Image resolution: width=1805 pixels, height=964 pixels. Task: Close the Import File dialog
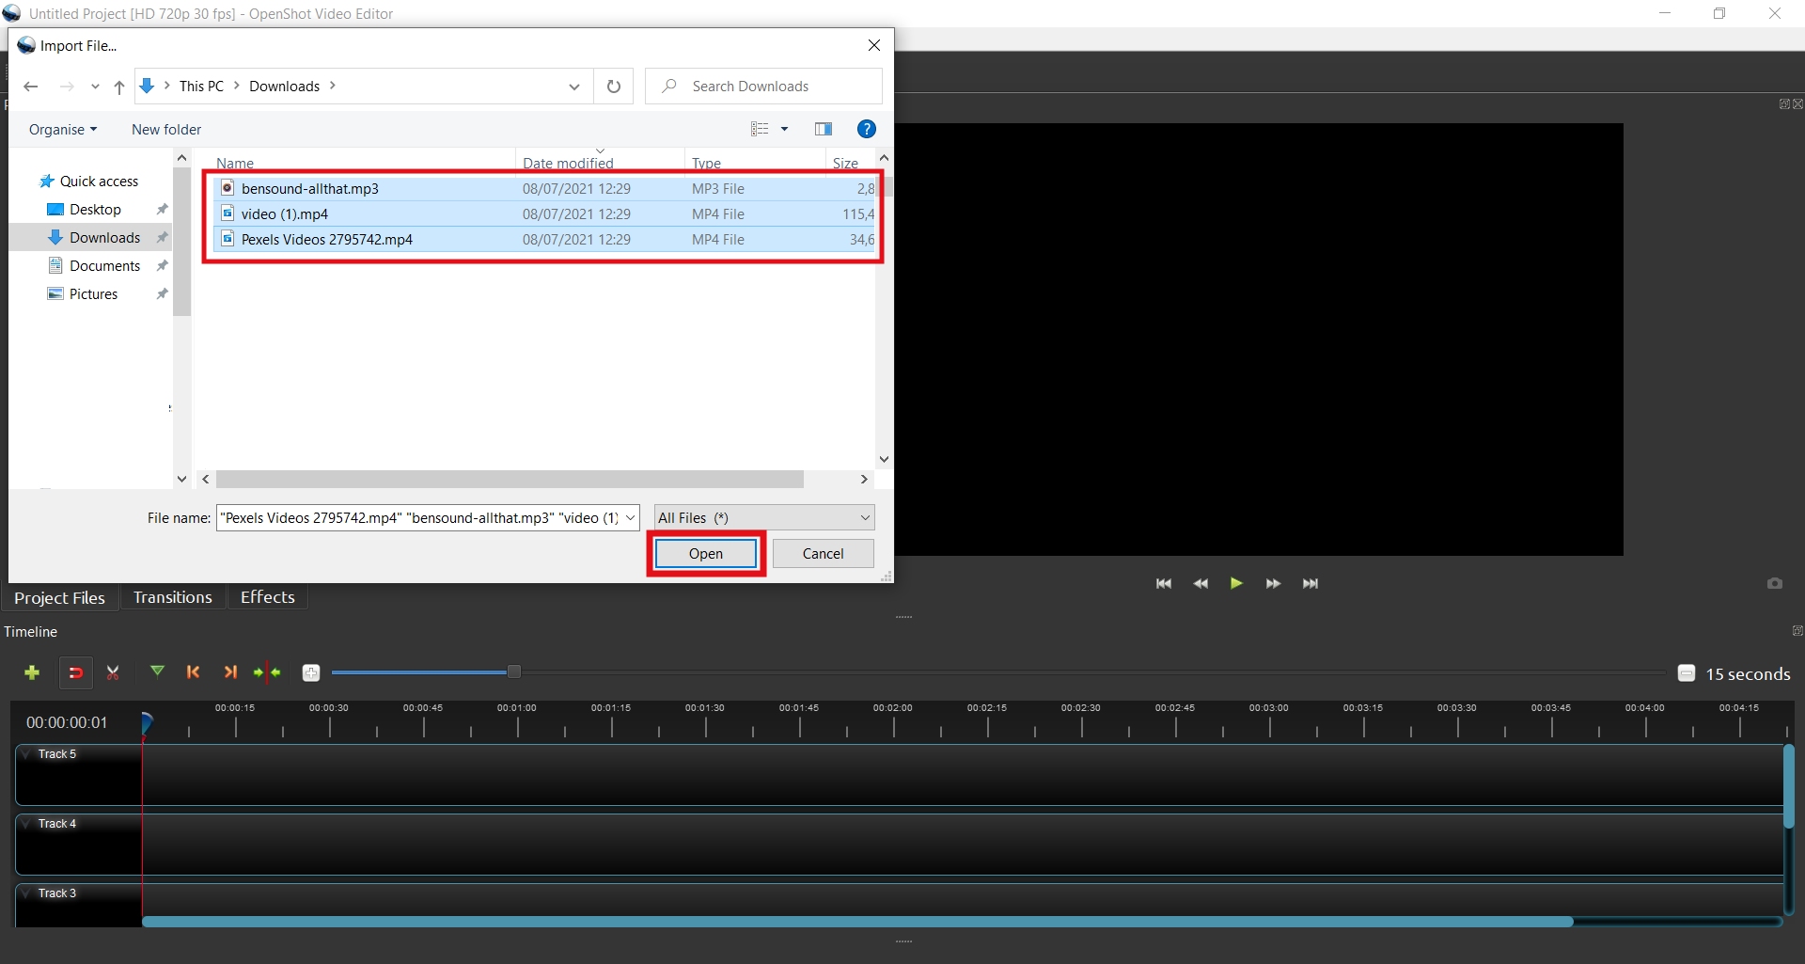click(x=874, y=45)
